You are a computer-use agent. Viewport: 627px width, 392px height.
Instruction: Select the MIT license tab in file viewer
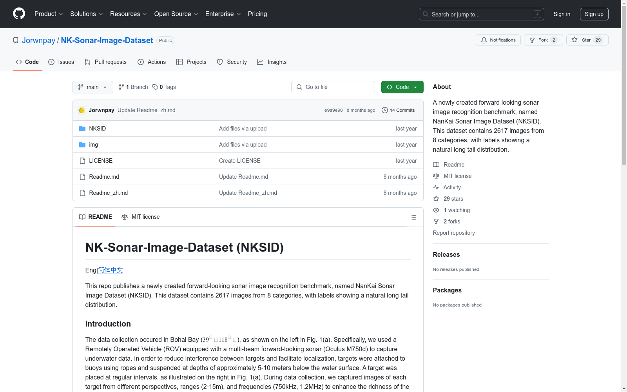coord(141,217)
